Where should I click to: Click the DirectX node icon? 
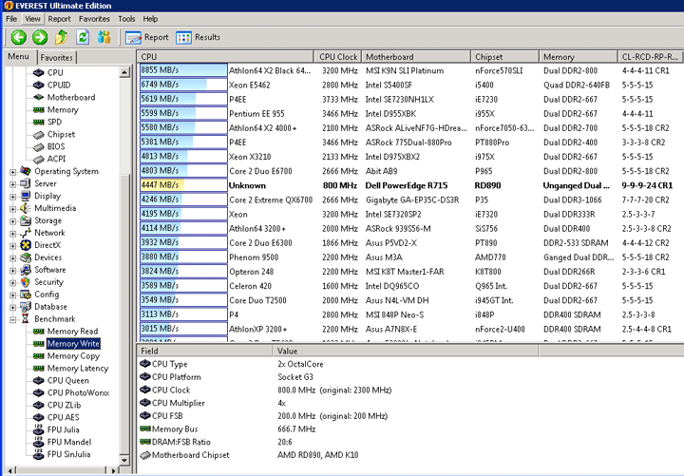click(x=26, y=245)
